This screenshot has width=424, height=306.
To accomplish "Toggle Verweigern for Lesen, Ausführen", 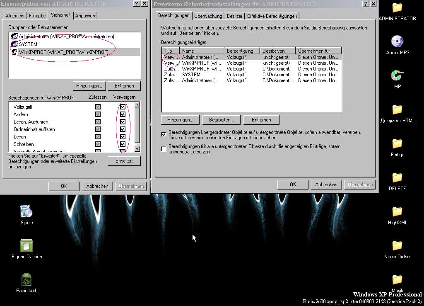I will 123,122.
